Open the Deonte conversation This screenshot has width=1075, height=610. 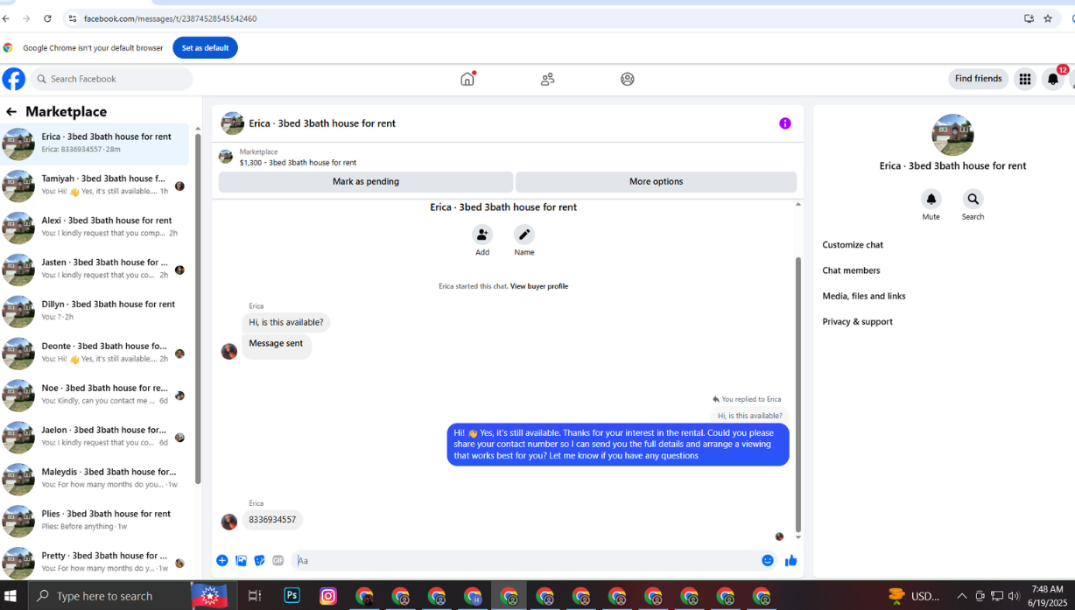tap(95, 354)
